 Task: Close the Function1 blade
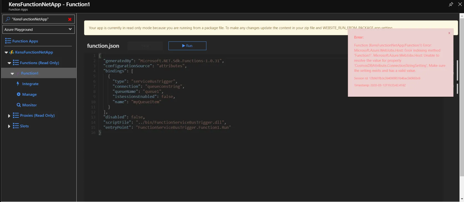[x=460, y=4]
